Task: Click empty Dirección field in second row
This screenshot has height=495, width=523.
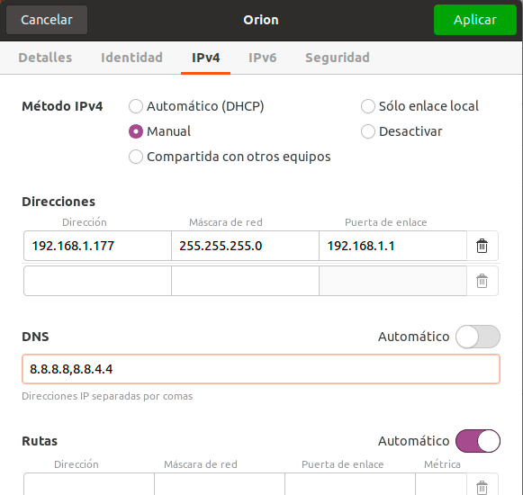Action: point(97,281)
